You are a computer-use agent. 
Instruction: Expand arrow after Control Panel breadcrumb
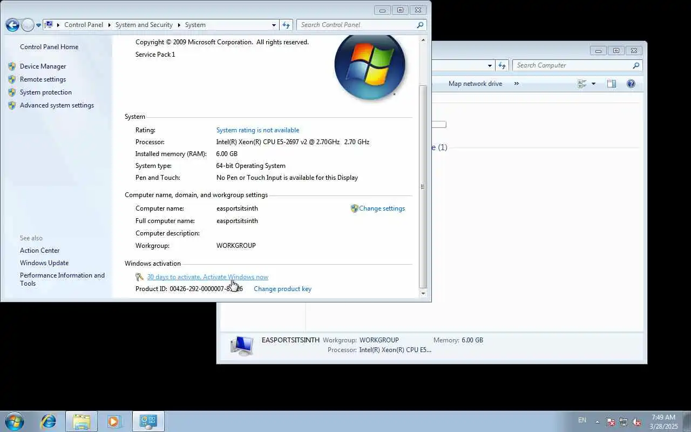coord(109,25)
